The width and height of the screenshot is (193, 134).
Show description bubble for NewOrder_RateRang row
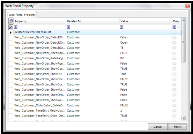[174, 58]
